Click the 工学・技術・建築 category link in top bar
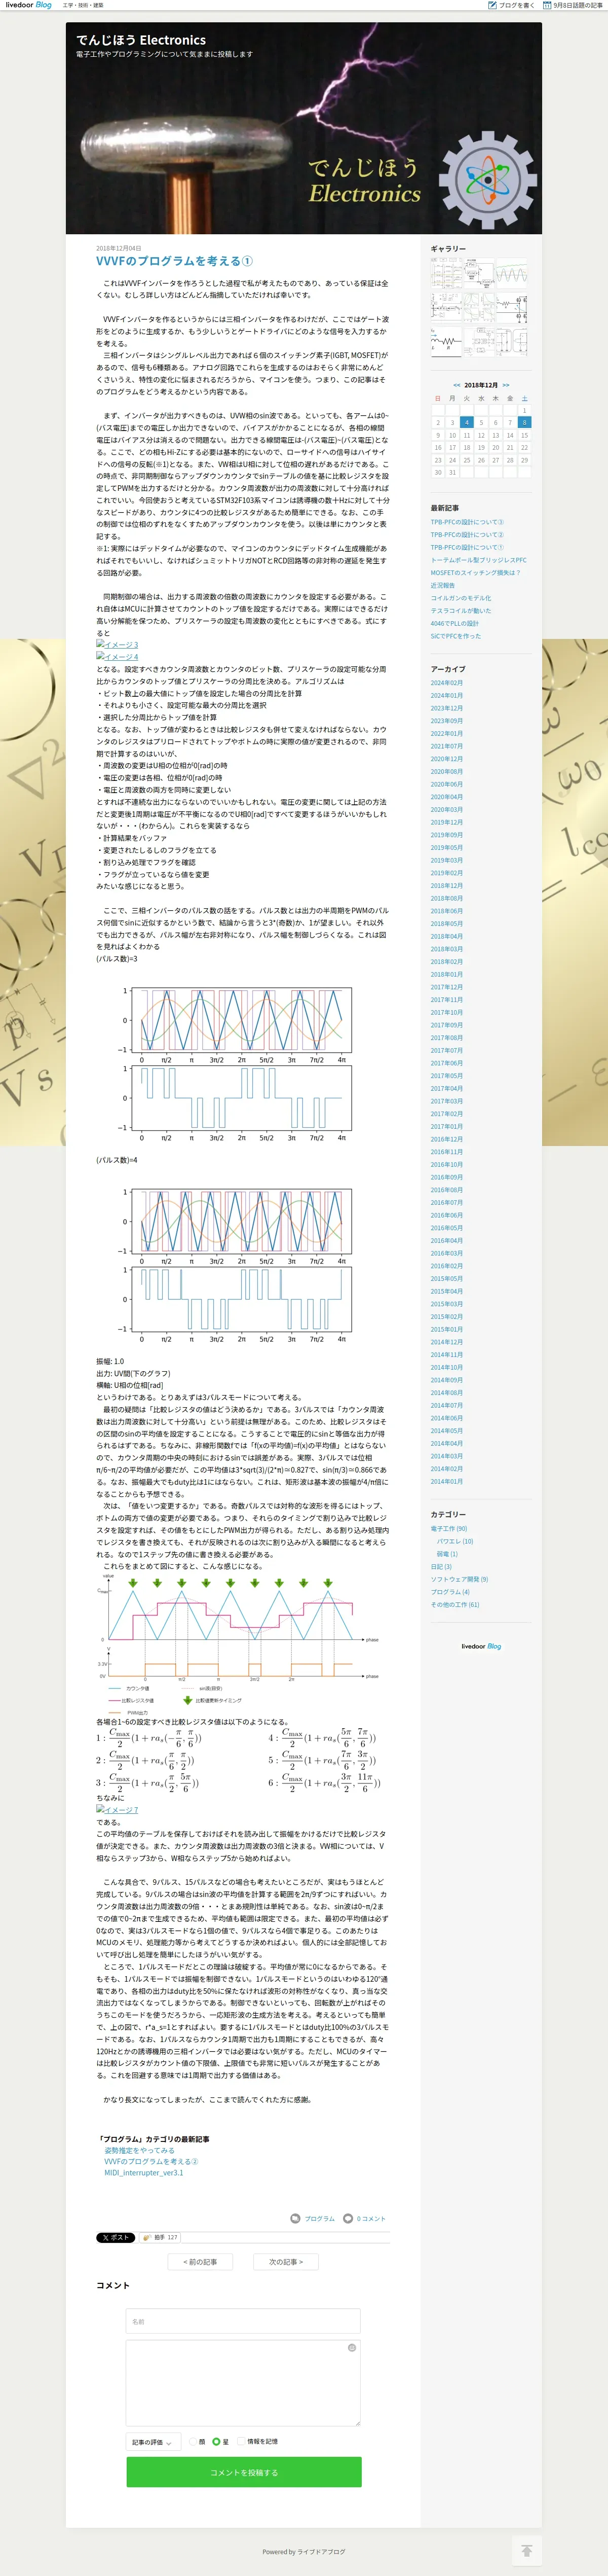This screenshot has width=608, height=2576. pos(83,5)
